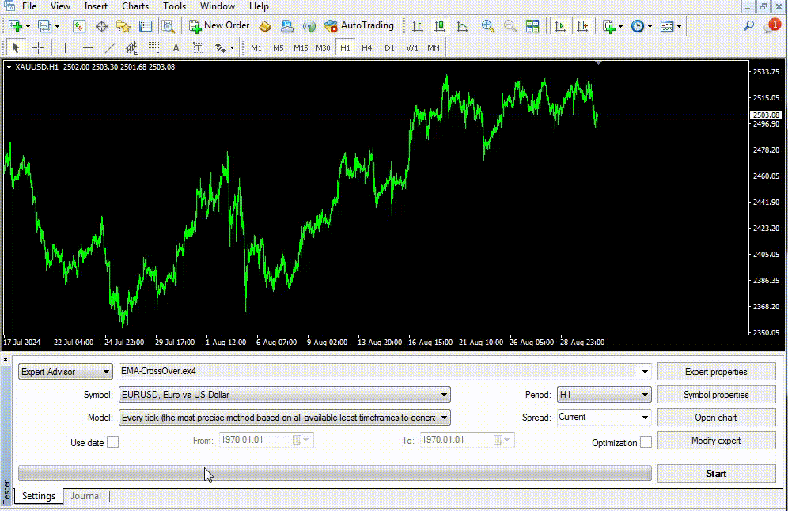The width and height of the screenshot is (788, 511).
Task: Enable the Optimization checkbox
Action: pos(646,442)
